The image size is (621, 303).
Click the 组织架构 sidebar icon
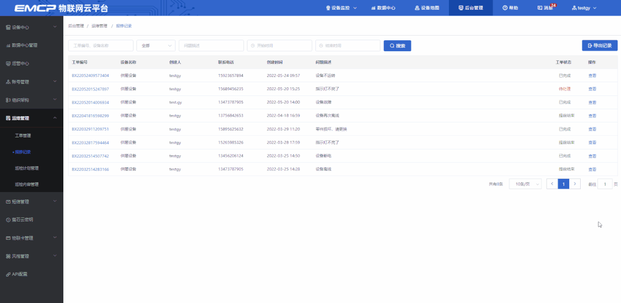[8, 100]
